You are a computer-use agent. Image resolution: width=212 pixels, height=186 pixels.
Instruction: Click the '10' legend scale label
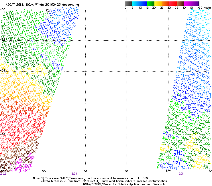point(140,8)
